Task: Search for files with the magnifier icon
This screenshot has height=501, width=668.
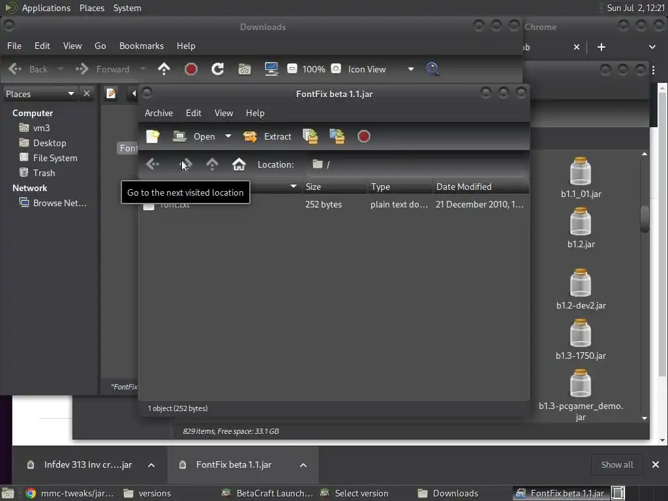Action: pos(433,68)
